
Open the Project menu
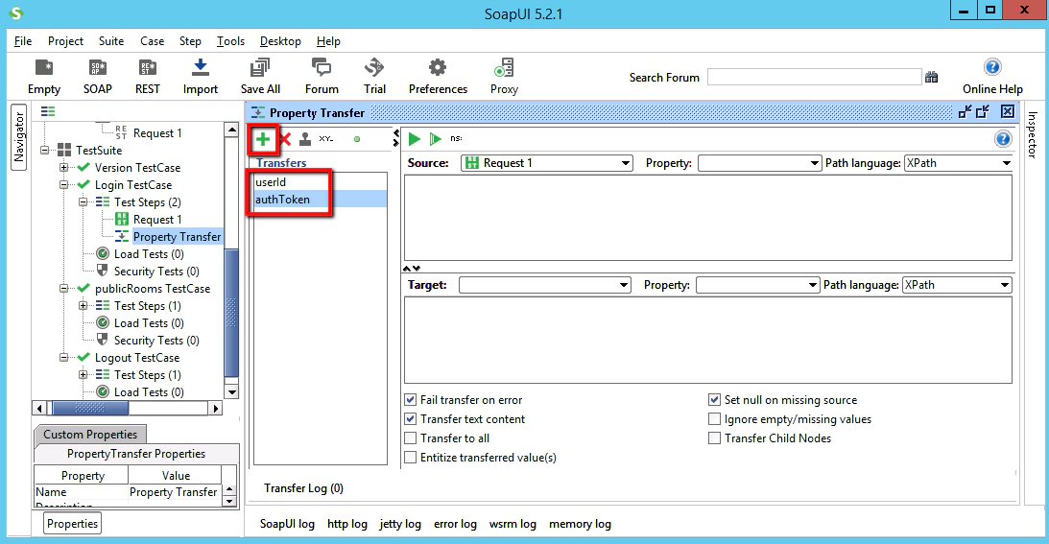coord(65,41)
